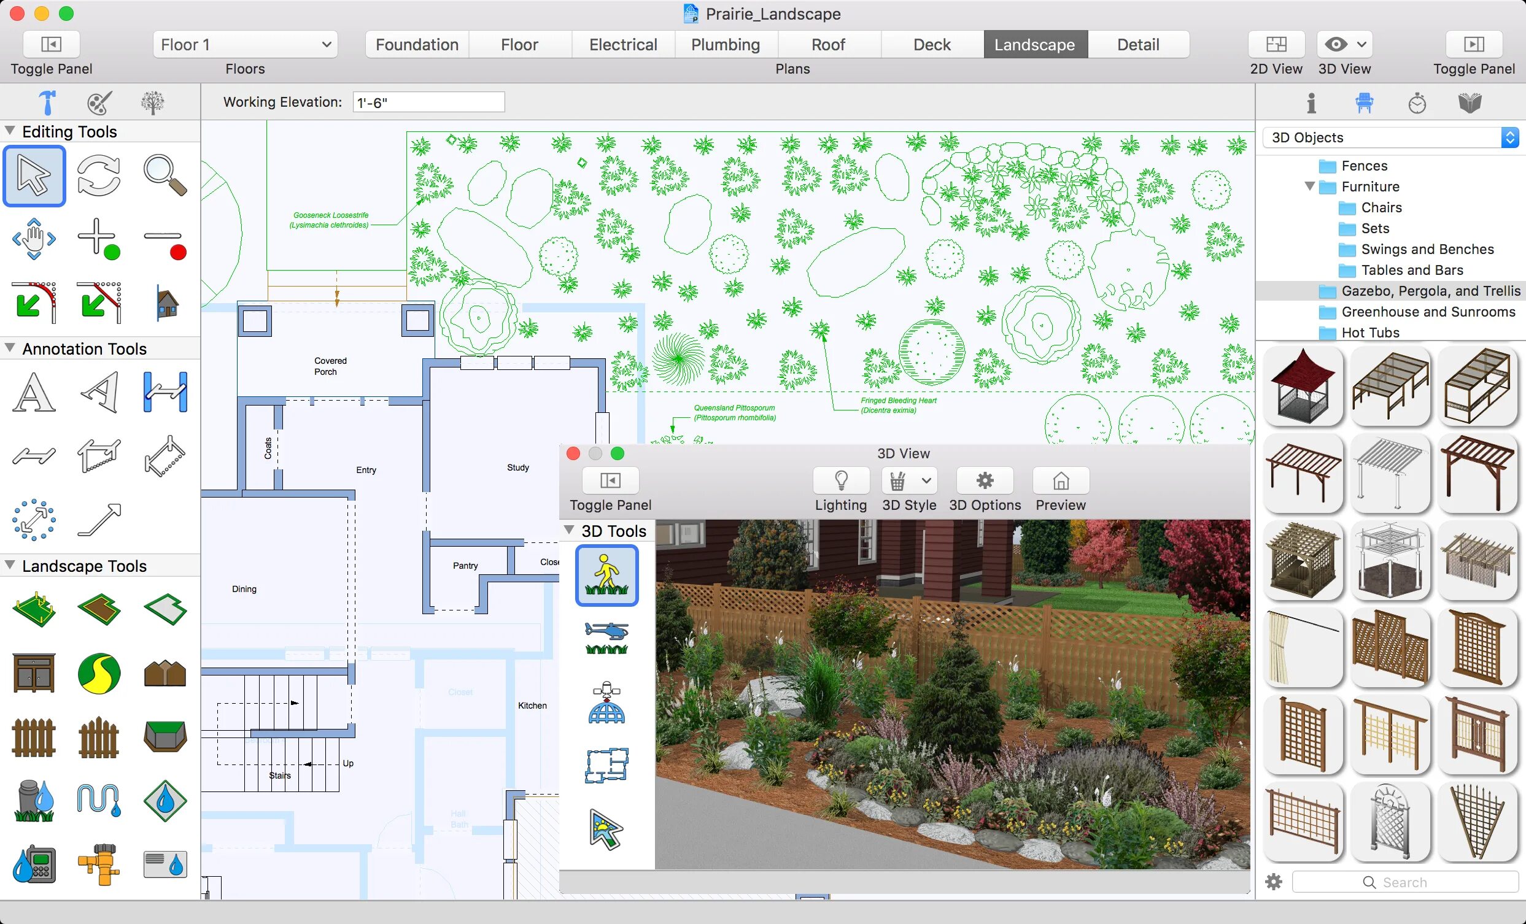Click the 2D View button
The image size is (1526, 924).
1276,44
